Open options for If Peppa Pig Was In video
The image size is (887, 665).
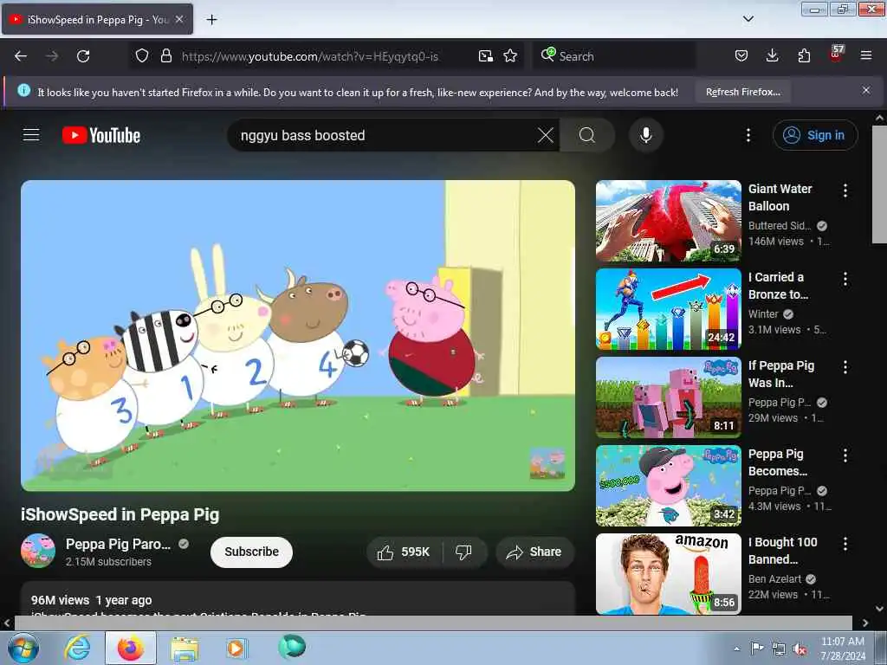pyautogui.click(x=845, y=367)
